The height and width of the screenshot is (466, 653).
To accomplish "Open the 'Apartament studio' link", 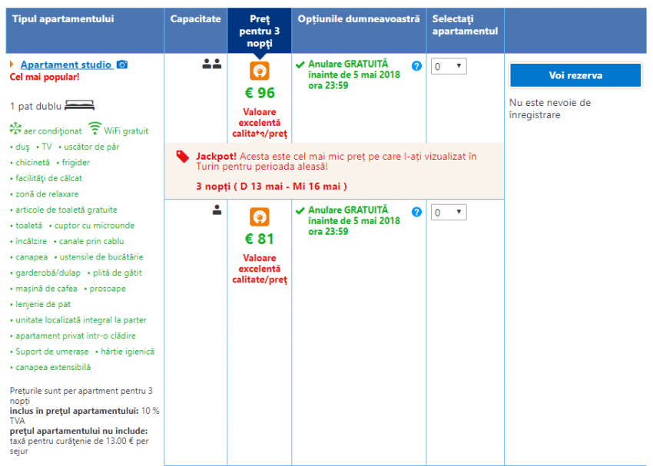I will click(66, 65).
